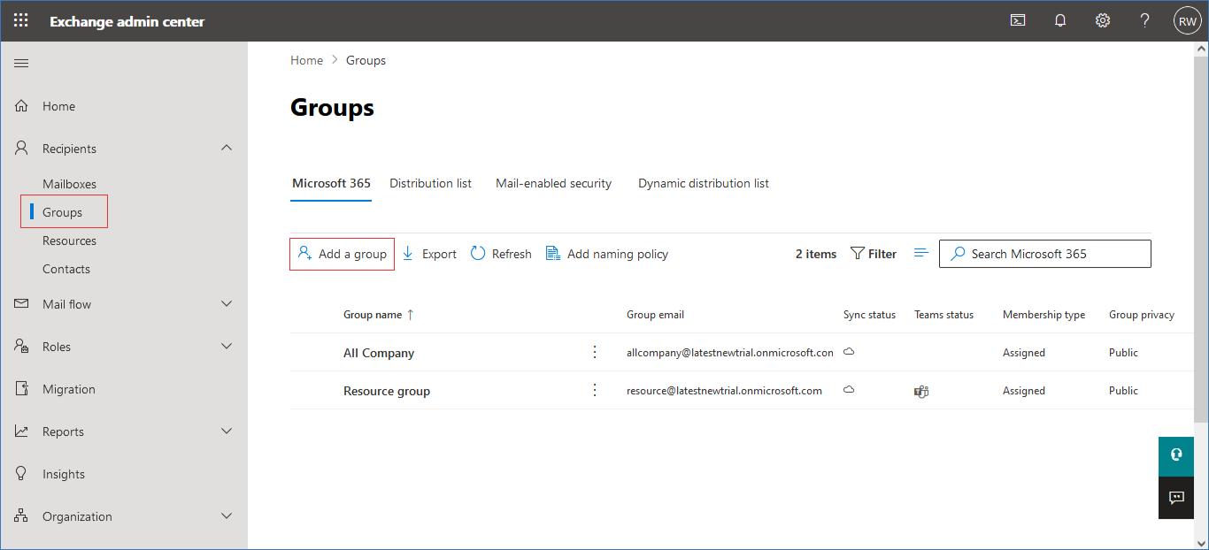
Task: Open the notifications bell
Action: point(1060,20)
